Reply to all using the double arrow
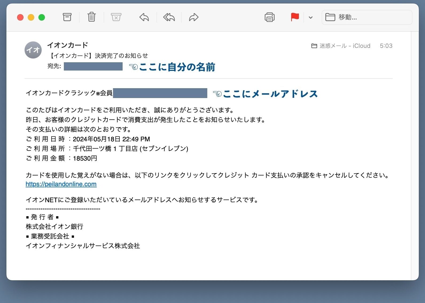 (169, 17)
